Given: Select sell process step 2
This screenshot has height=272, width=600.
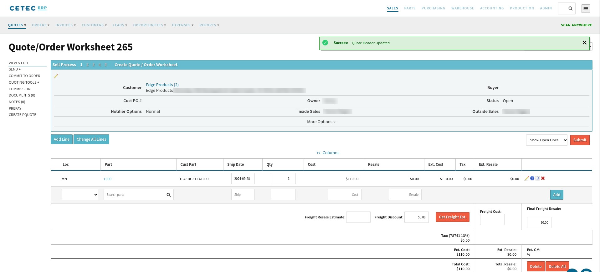Looking at the screenshot, I should 87,65.
